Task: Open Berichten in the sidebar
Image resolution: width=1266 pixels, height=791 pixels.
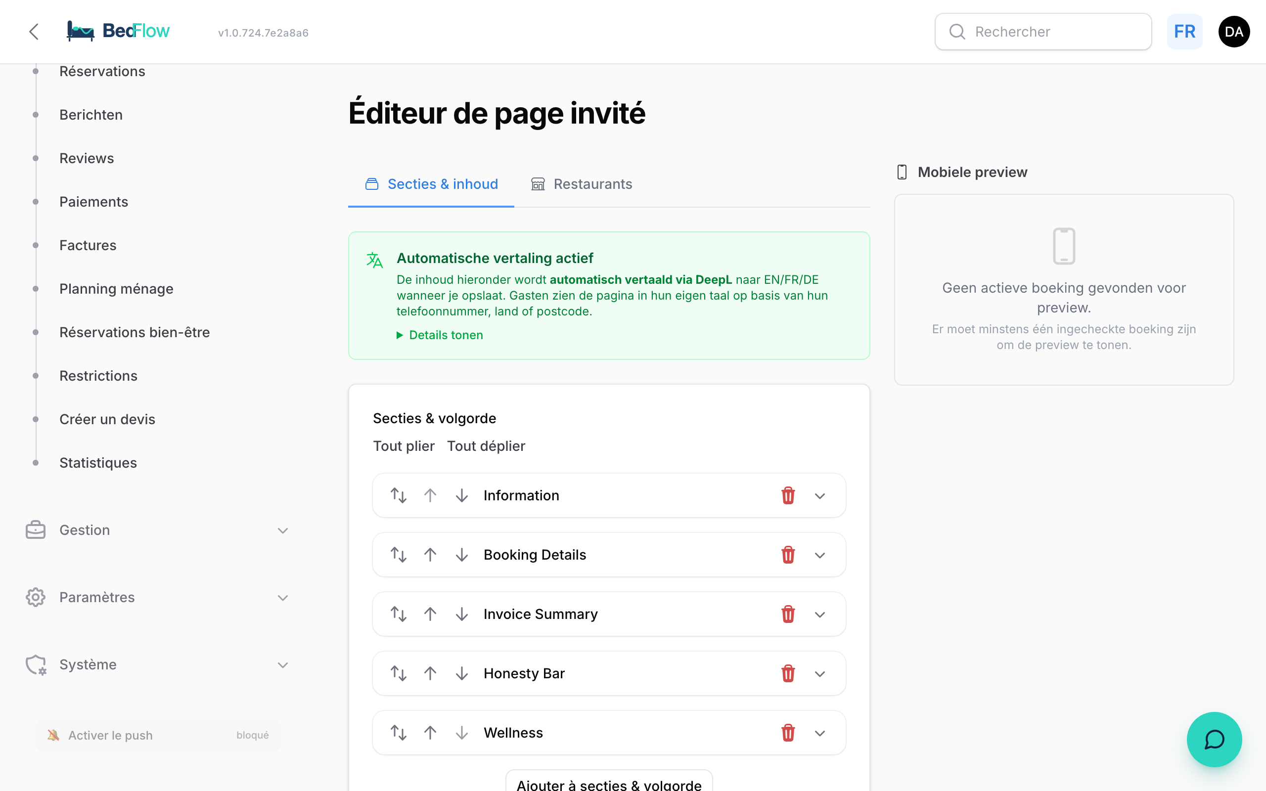Action: point(90,115)
